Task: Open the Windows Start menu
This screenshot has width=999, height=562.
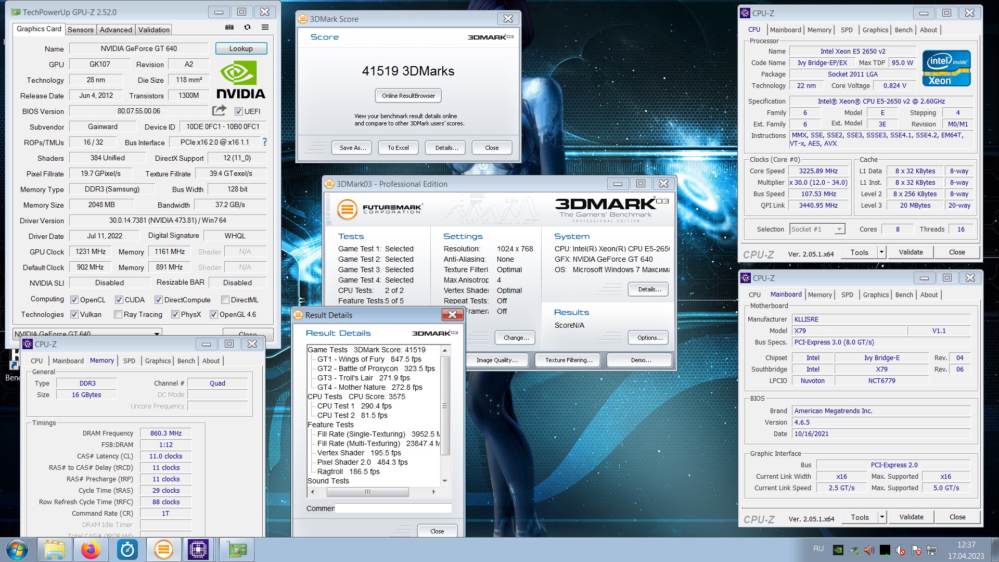Action: pos(17,550)
